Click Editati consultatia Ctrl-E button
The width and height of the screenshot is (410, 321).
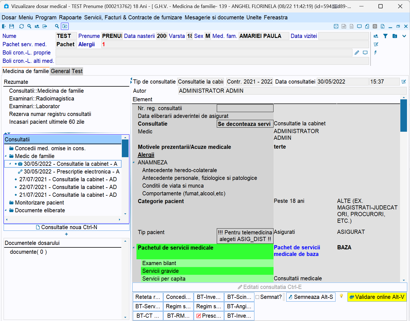point(270,287)
